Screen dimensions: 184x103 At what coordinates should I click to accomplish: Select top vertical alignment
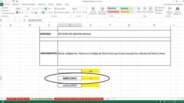click(41, 9)
